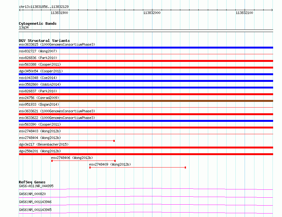Select variant label esv3582860 (Uddin2014)
This screenshot has width=282, height=217.
click(40, 84)
